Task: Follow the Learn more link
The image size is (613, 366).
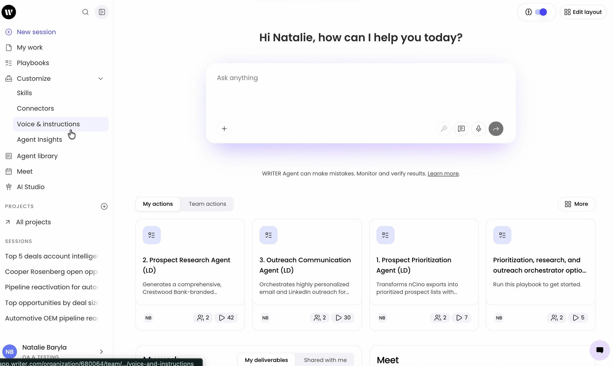Action: pos(443,174)
